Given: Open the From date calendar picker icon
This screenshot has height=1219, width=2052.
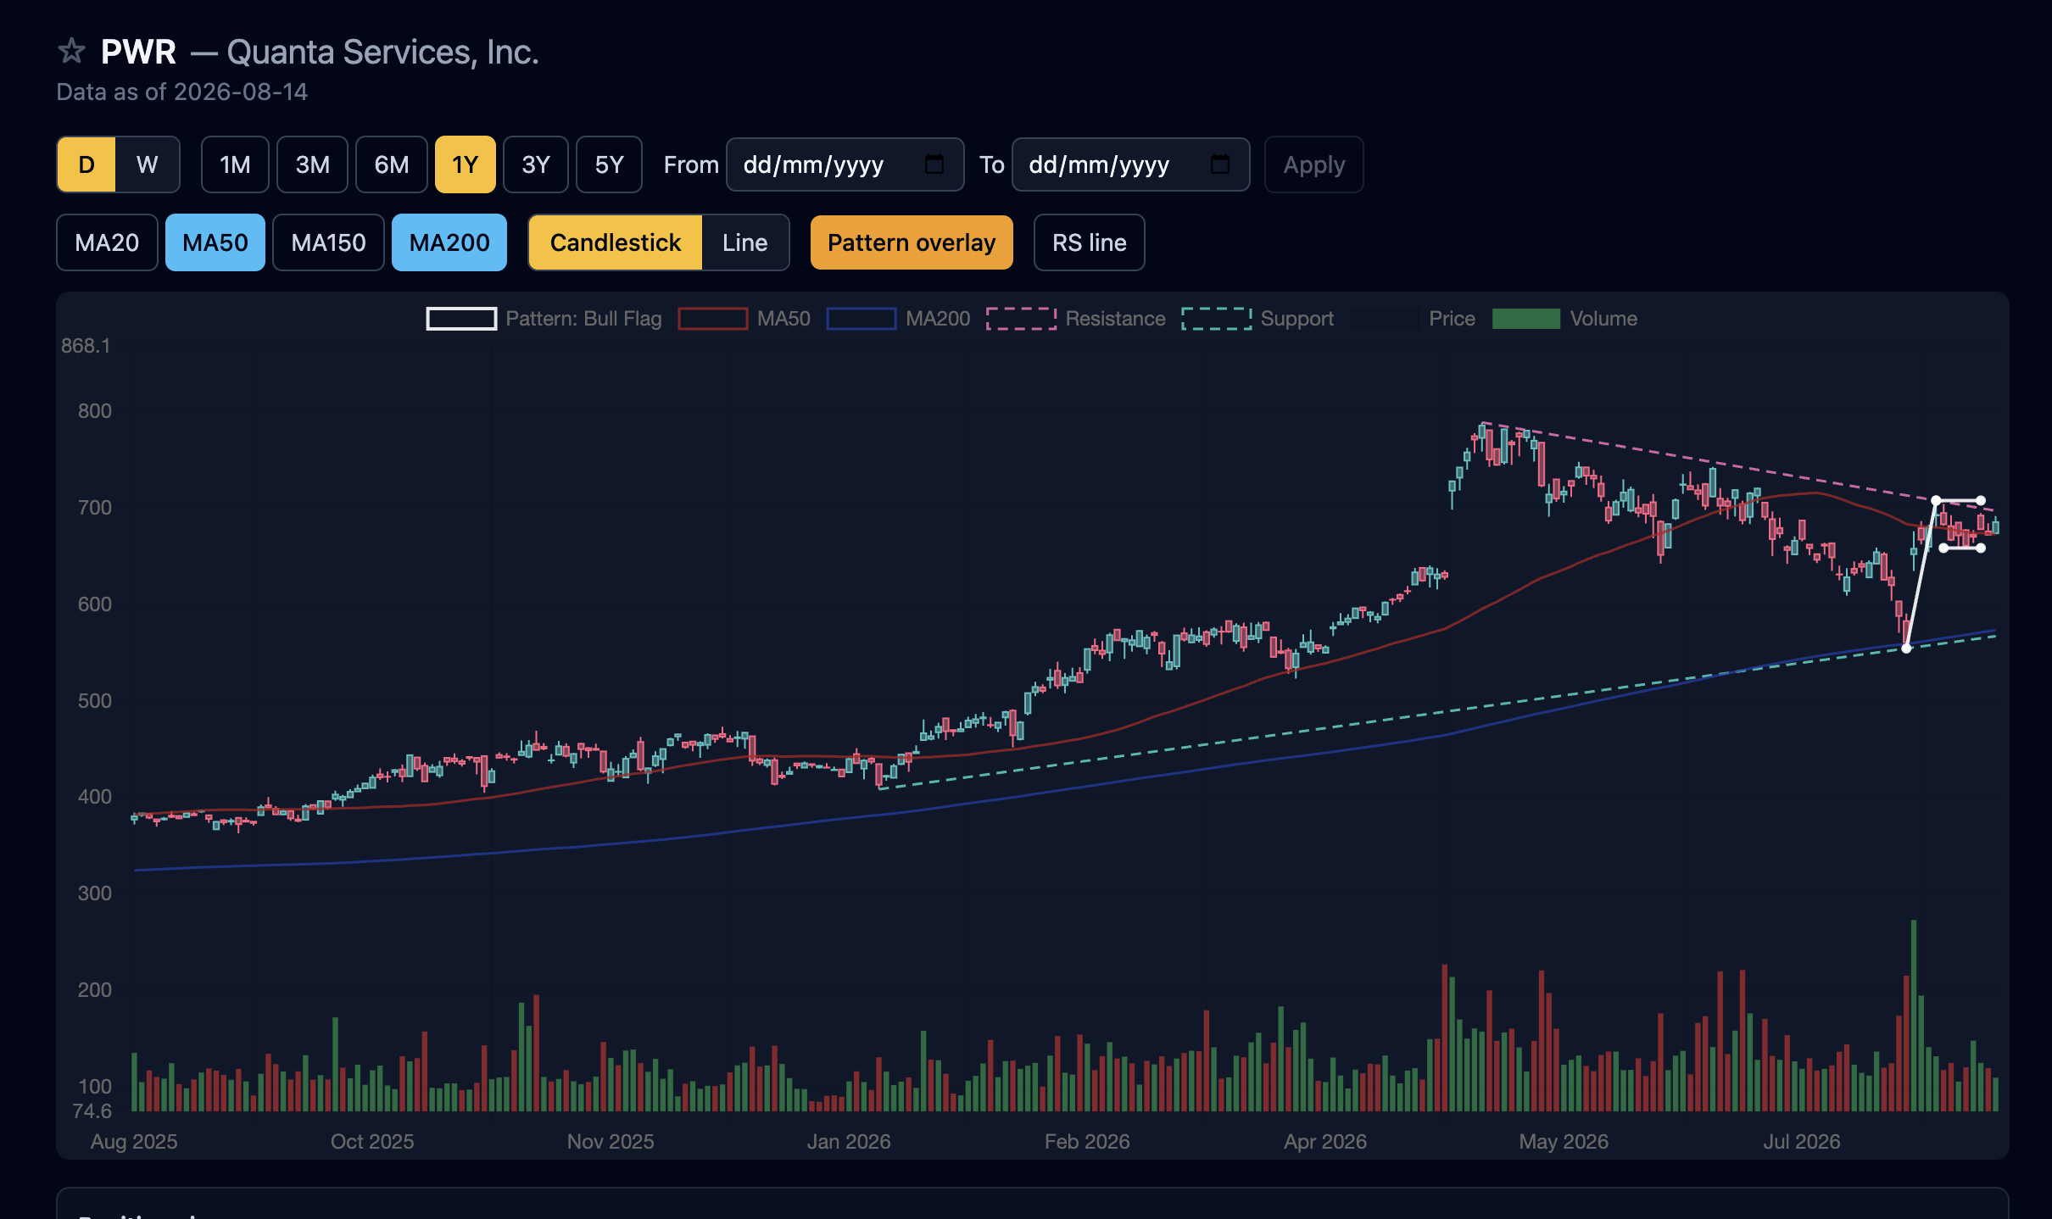Looking at the screenshot, I should tap(934, 164).
